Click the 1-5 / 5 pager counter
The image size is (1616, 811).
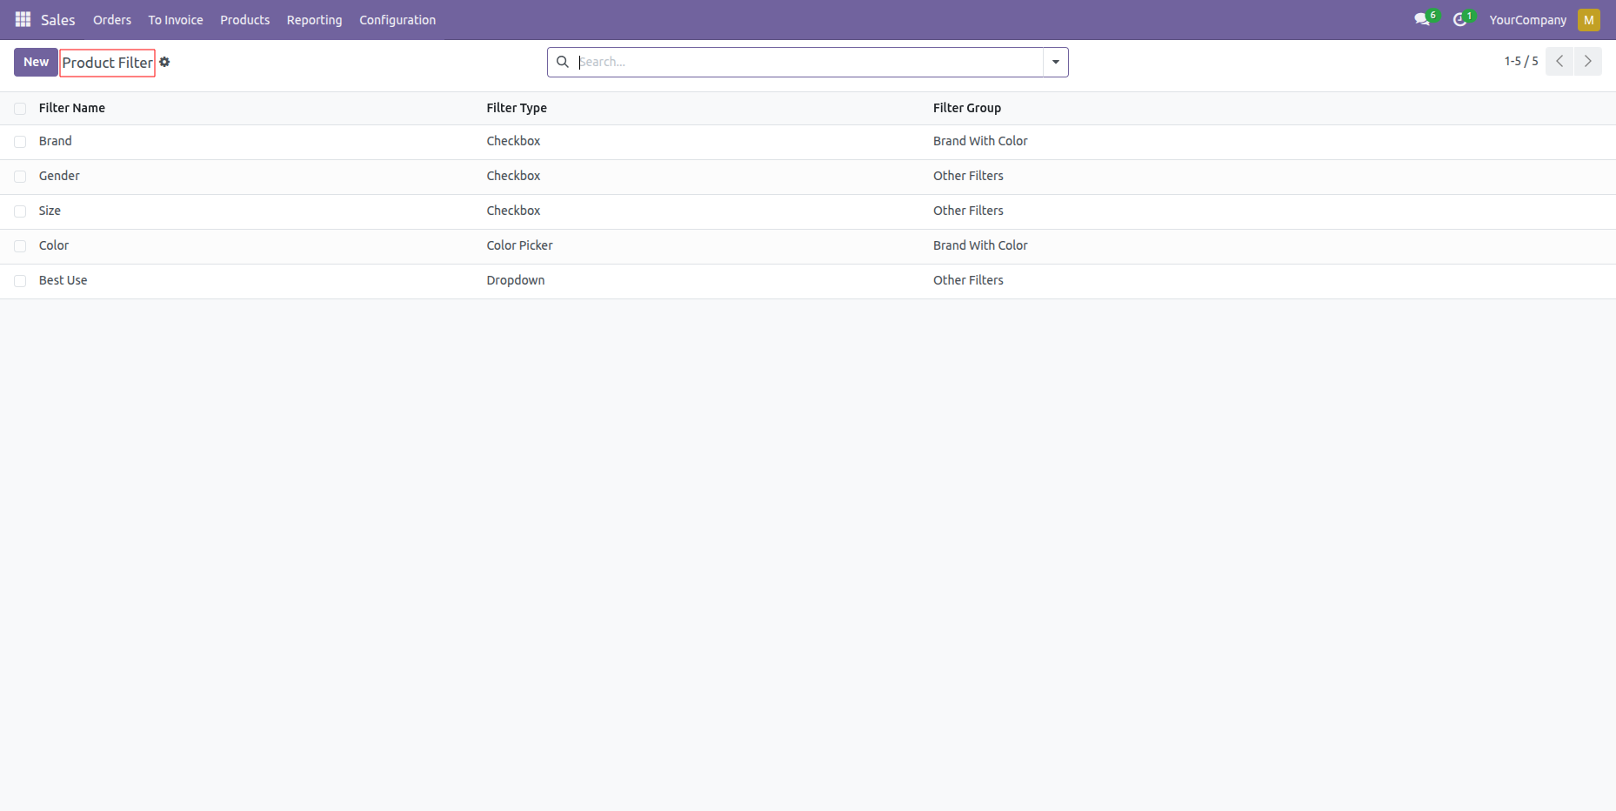[1521, 61]
